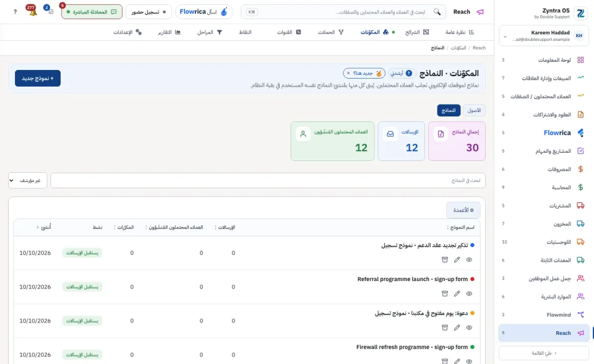Open the tasks checklist icon with badge 2

(x=49, y=10)
